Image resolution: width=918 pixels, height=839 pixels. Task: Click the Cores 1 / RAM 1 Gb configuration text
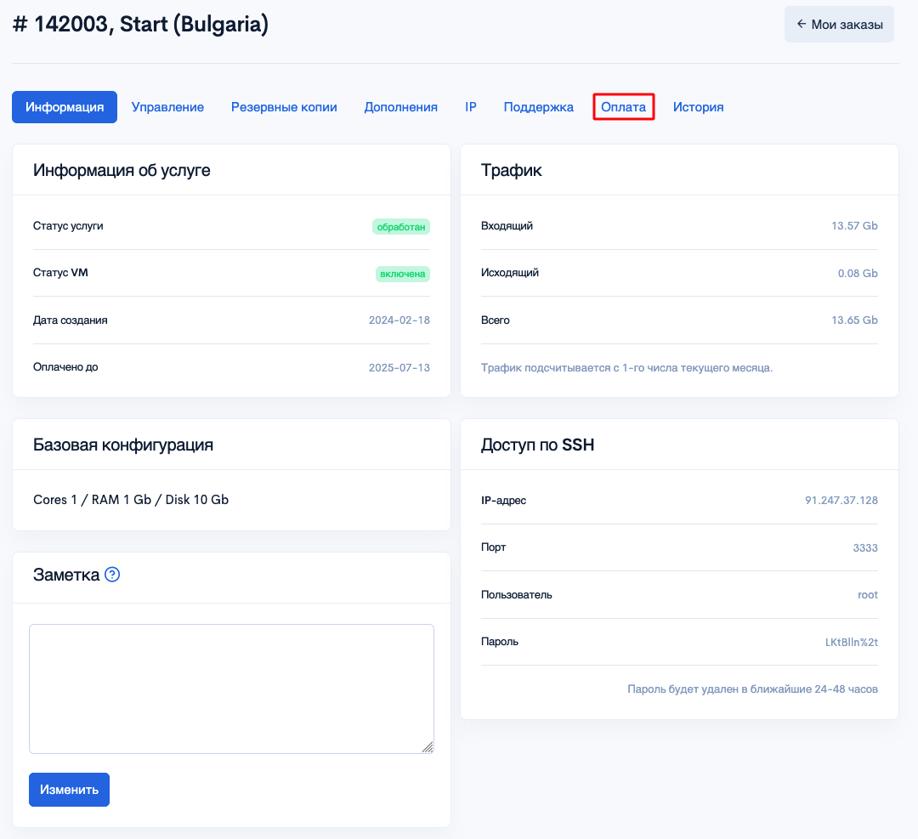[131, 500]
